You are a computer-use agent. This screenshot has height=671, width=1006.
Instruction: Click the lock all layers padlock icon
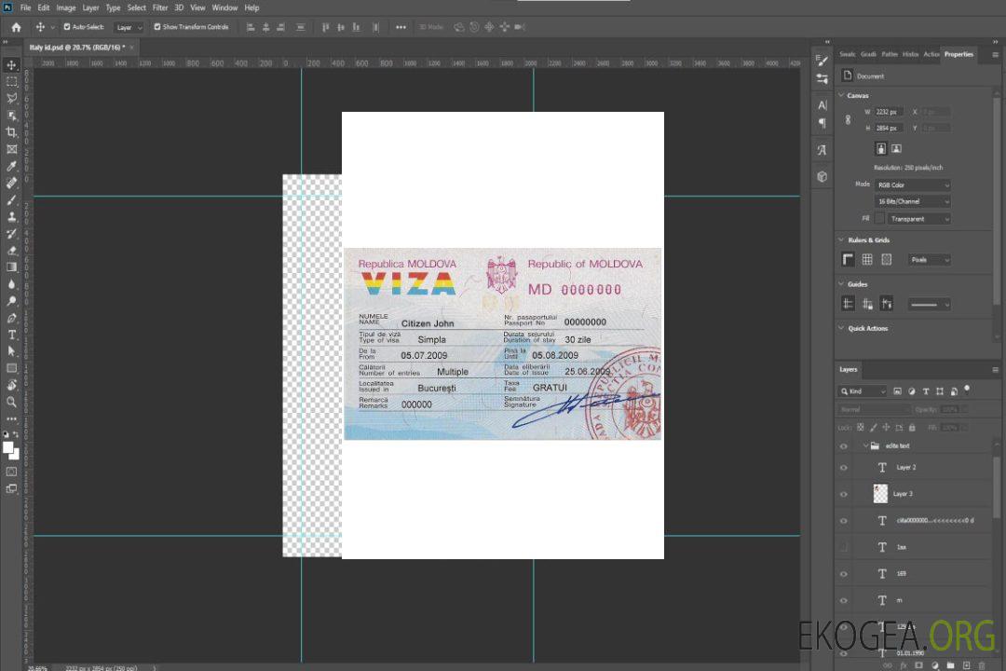(x=912, y=427)
